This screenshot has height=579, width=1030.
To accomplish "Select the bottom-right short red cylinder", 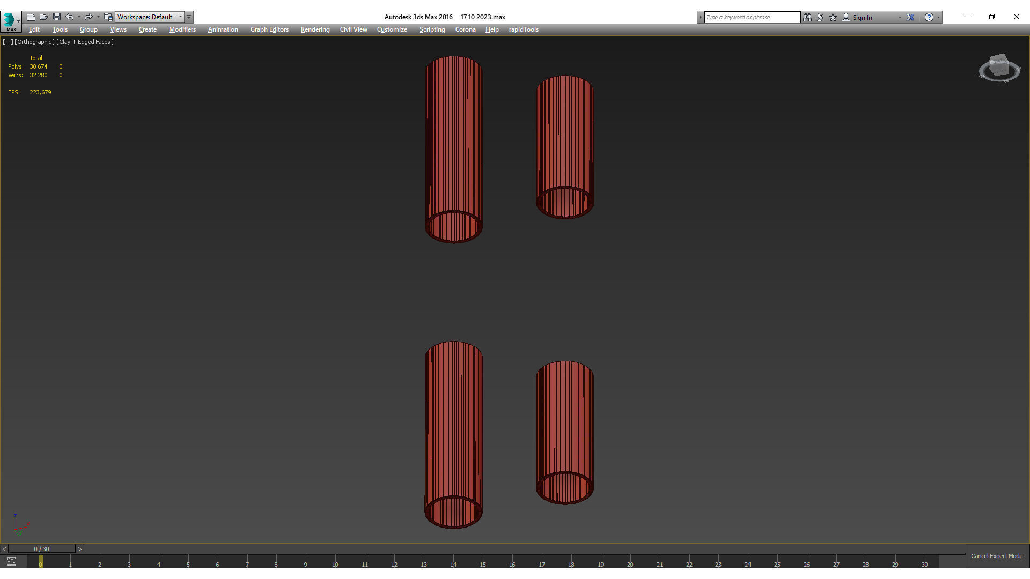I will [565, 432].
